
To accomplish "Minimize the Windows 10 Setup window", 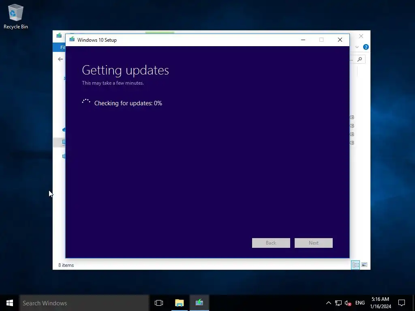I will point(303,40).
